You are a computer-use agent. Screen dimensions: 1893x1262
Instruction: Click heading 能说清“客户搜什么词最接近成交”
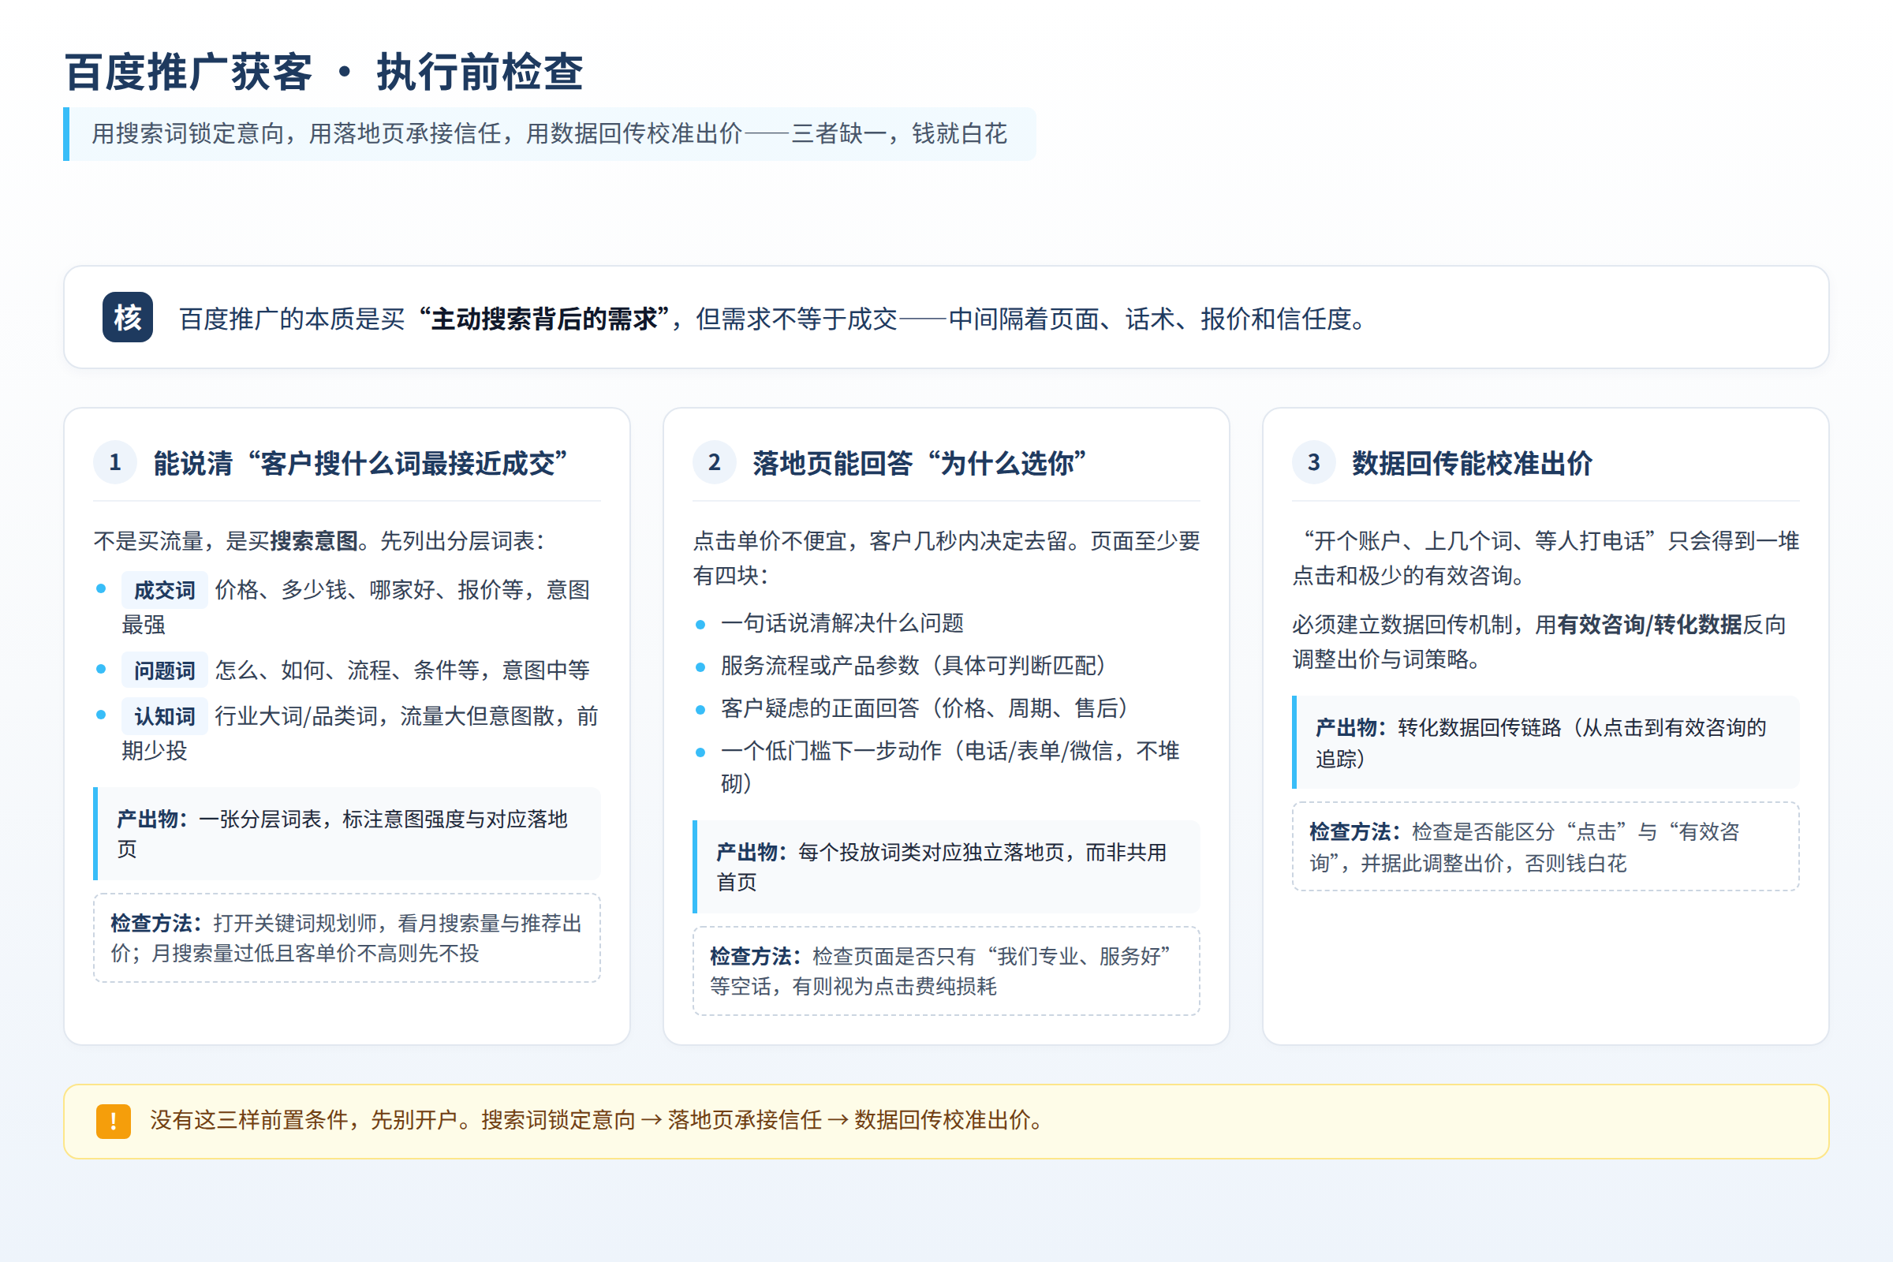[360, 463]
